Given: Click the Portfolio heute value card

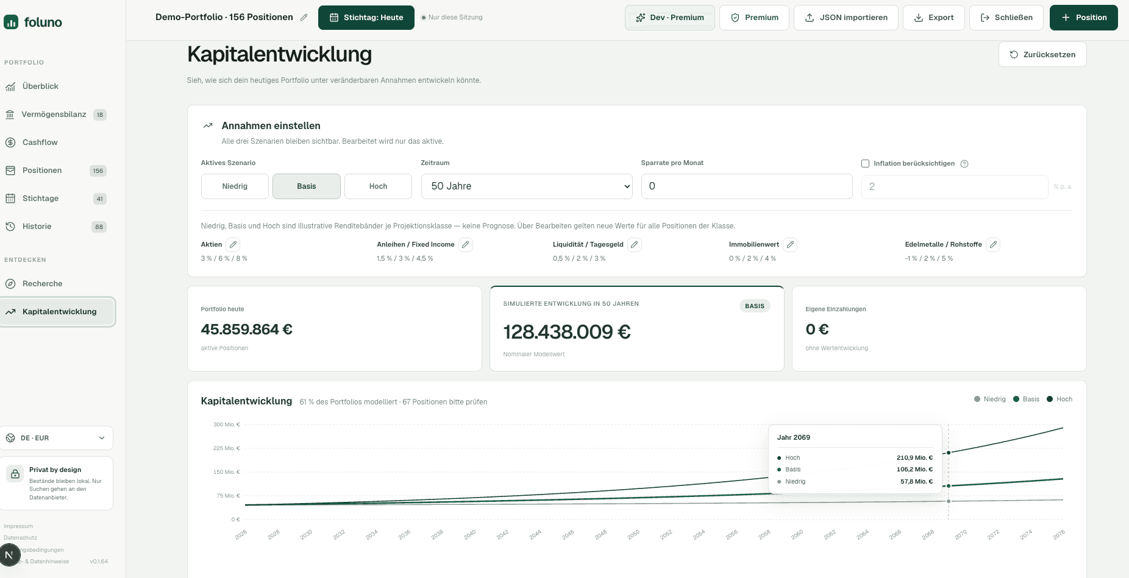Looking at the screenshot, I should (x=334, y=329).
